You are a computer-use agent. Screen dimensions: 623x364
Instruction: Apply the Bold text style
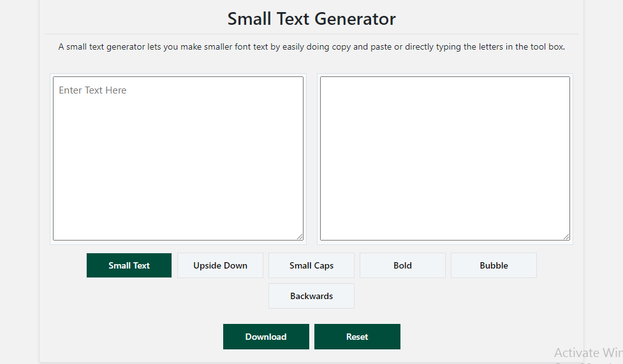click(402, 265)
